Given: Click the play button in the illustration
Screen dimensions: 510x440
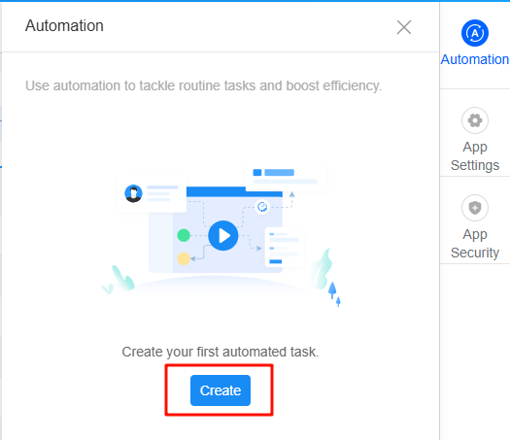Looking at the screenshot, I should pos(223,235).
